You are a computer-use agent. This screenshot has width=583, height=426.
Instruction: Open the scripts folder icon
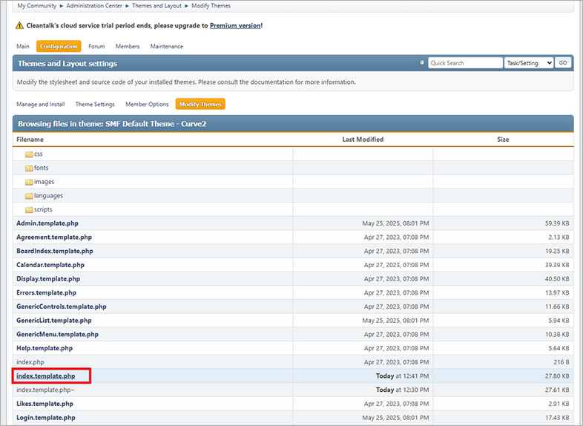[29, 209]
